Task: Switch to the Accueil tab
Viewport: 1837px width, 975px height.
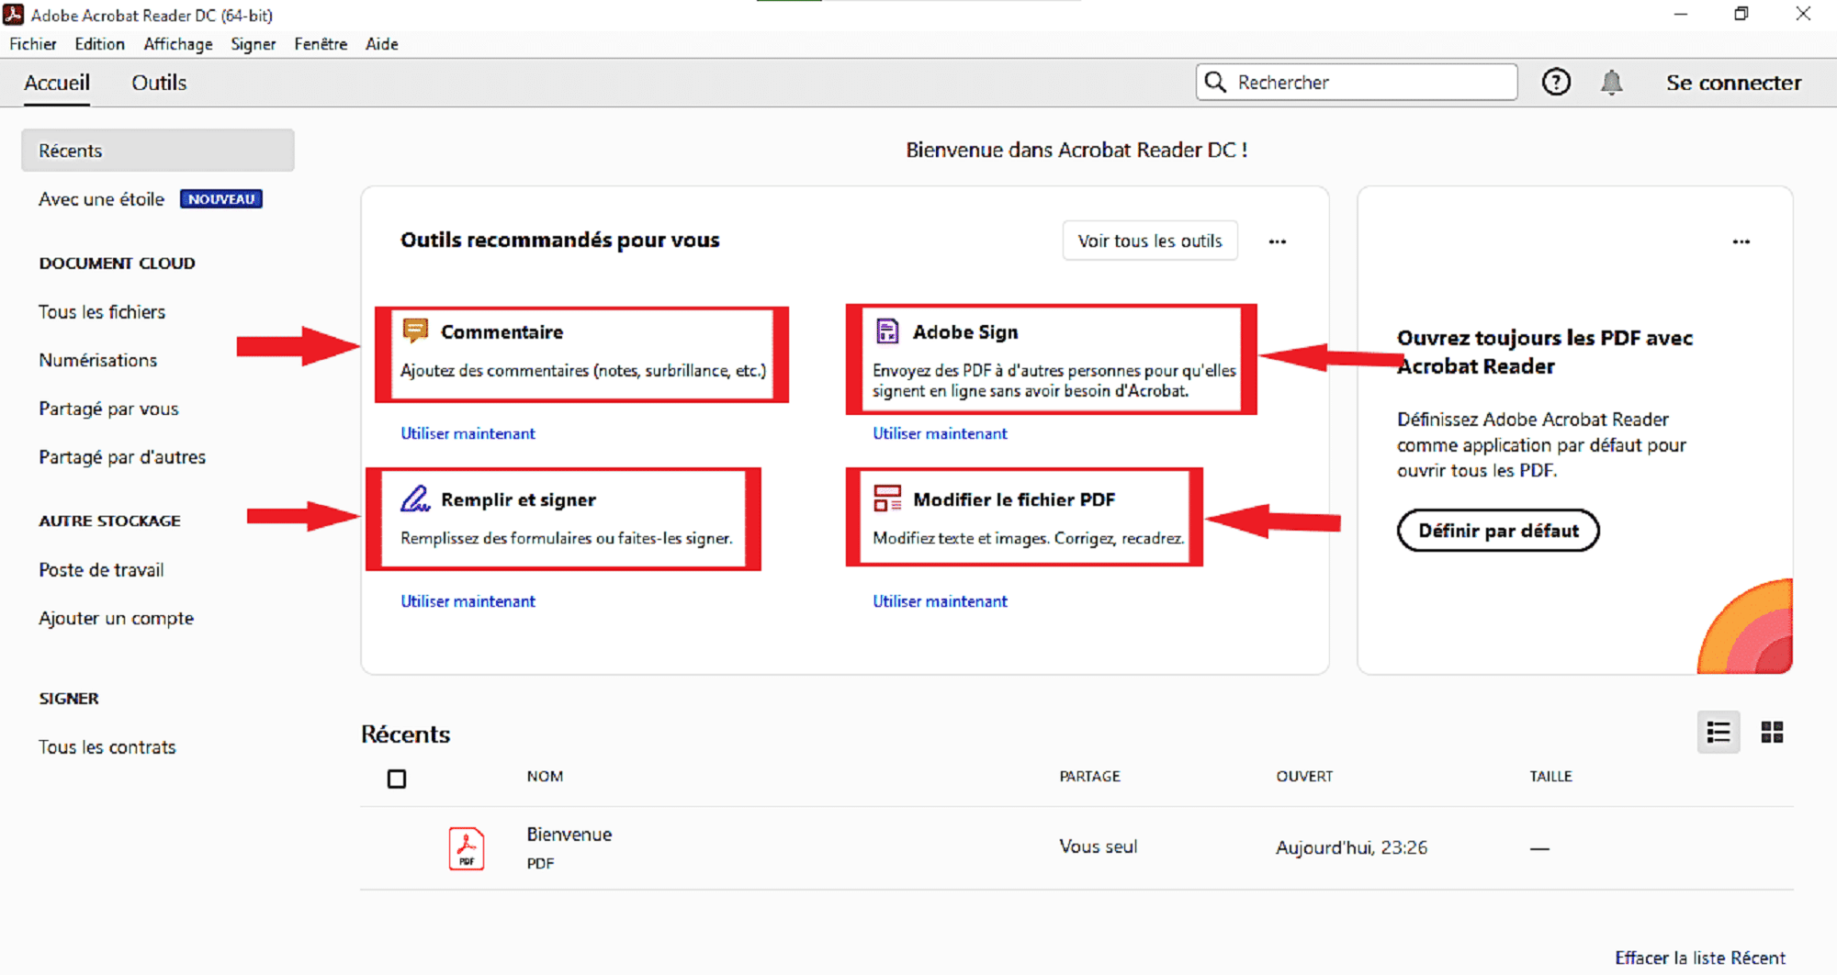Action: [57, 83]
